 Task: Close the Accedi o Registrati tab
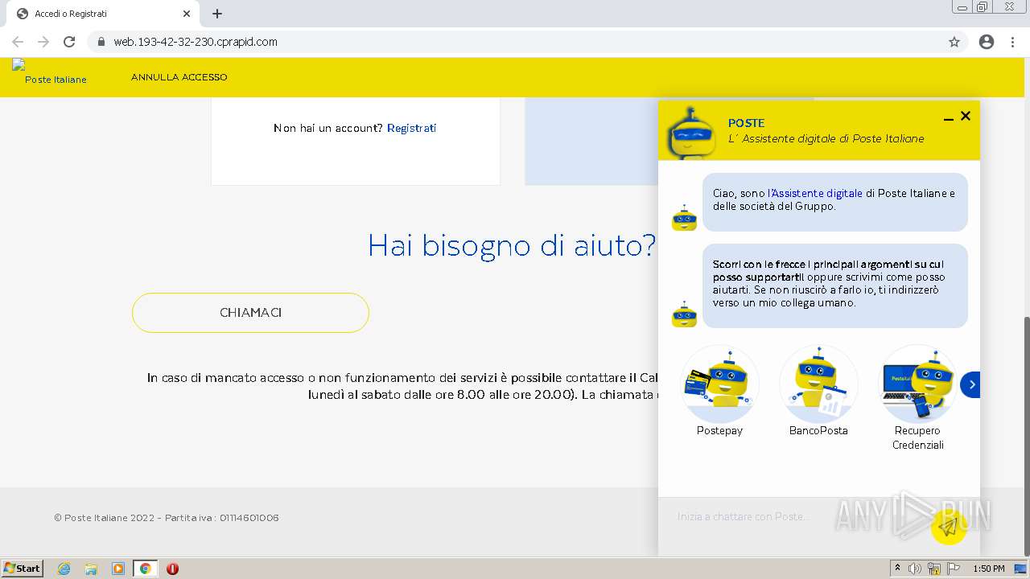[187, 14]
